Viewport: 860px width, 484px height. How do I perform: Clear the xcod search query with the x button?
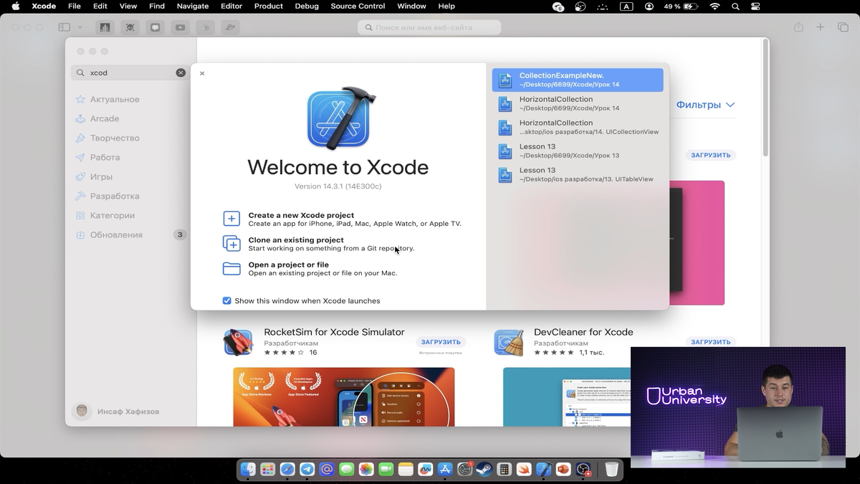[181, 72]
